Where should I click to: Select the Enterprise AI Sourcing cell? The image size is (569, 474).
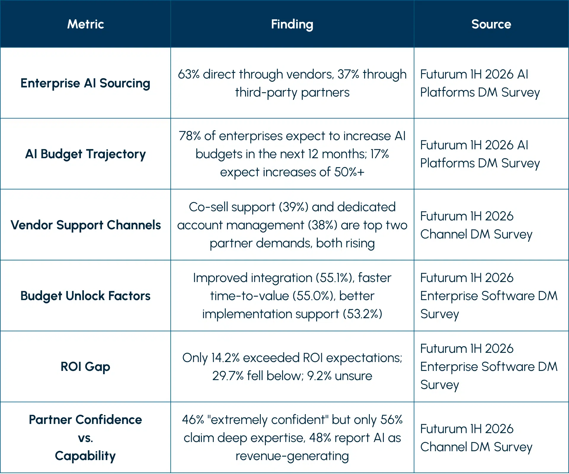pyautogui.click(x=85, y=83)
